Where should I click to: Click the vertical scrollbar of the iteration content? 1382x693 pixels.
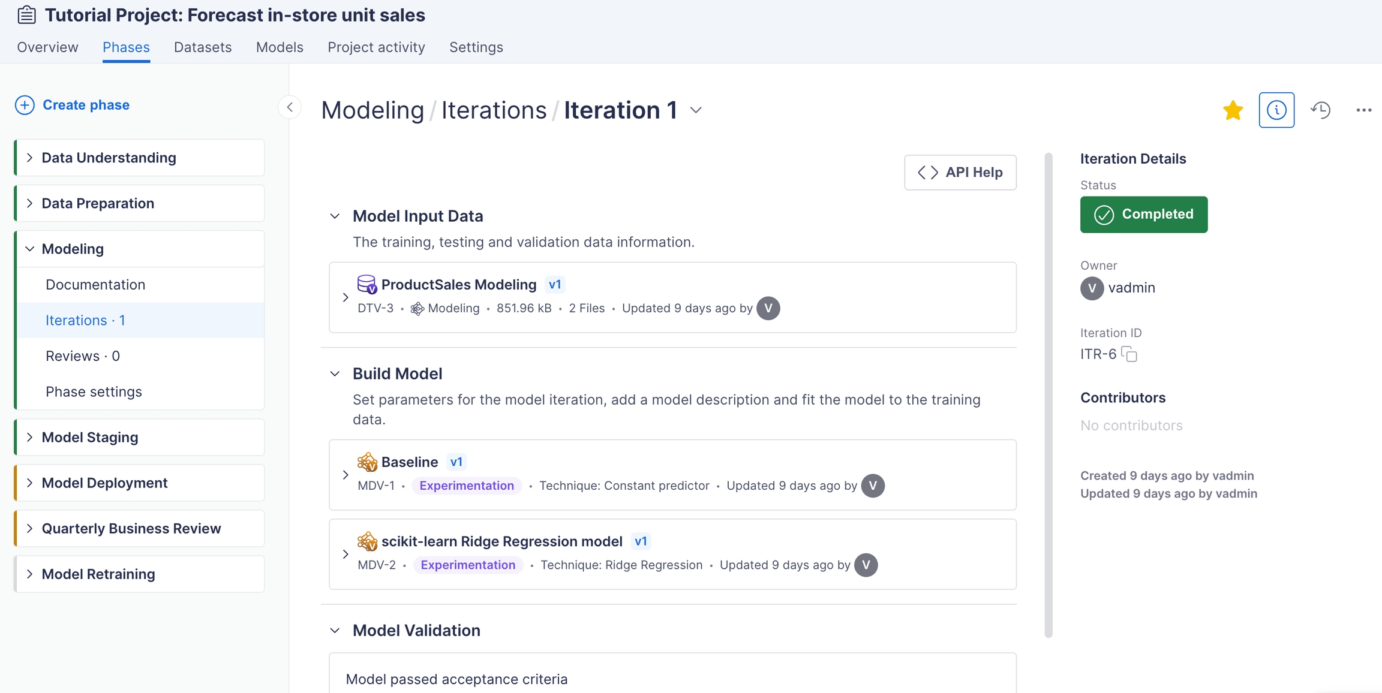tap(1048, 396)
